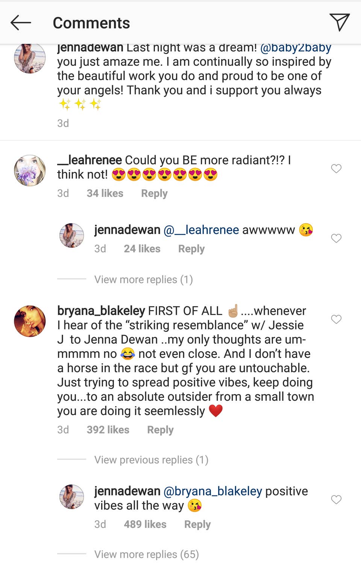Image resolution: width=361 pixels, height=567 pixels.
Task: Like jennadewan's positive vibes reply
Action: click(336, 499)
